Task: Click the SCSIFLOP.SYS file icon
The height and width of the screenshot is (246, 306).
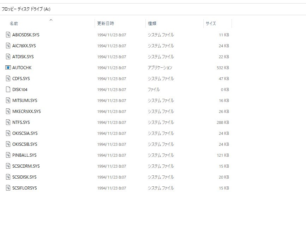Action: point(8,188)
